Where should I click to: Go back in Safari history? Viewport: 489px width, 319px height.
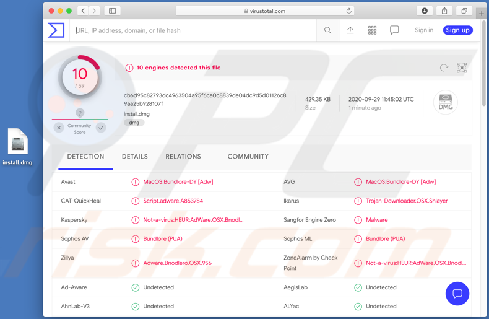tap(83, 11)
